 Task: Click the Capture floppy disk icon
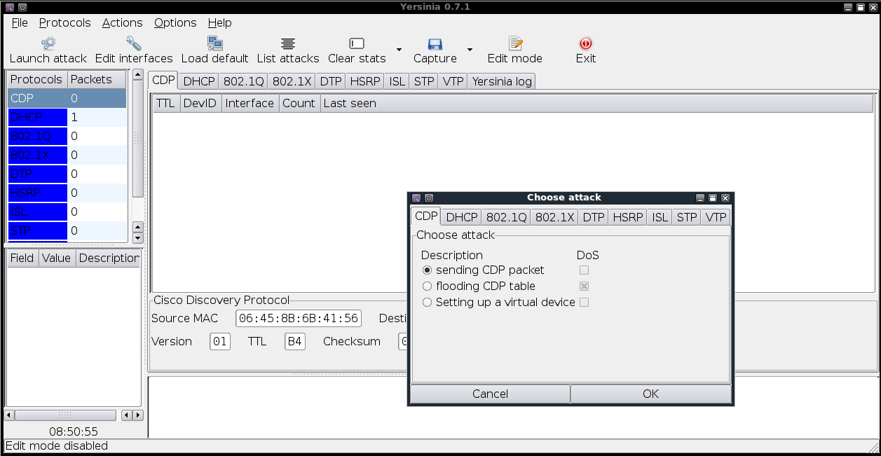tap(435, 43)
